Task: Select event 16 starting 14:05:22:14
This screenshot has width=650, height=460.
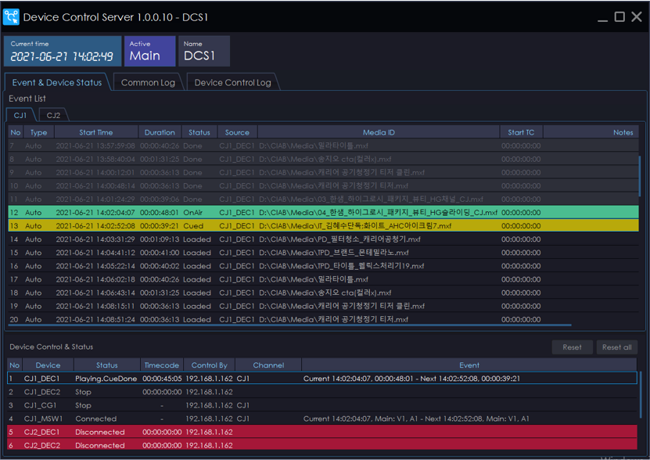Action: [323, 266]
